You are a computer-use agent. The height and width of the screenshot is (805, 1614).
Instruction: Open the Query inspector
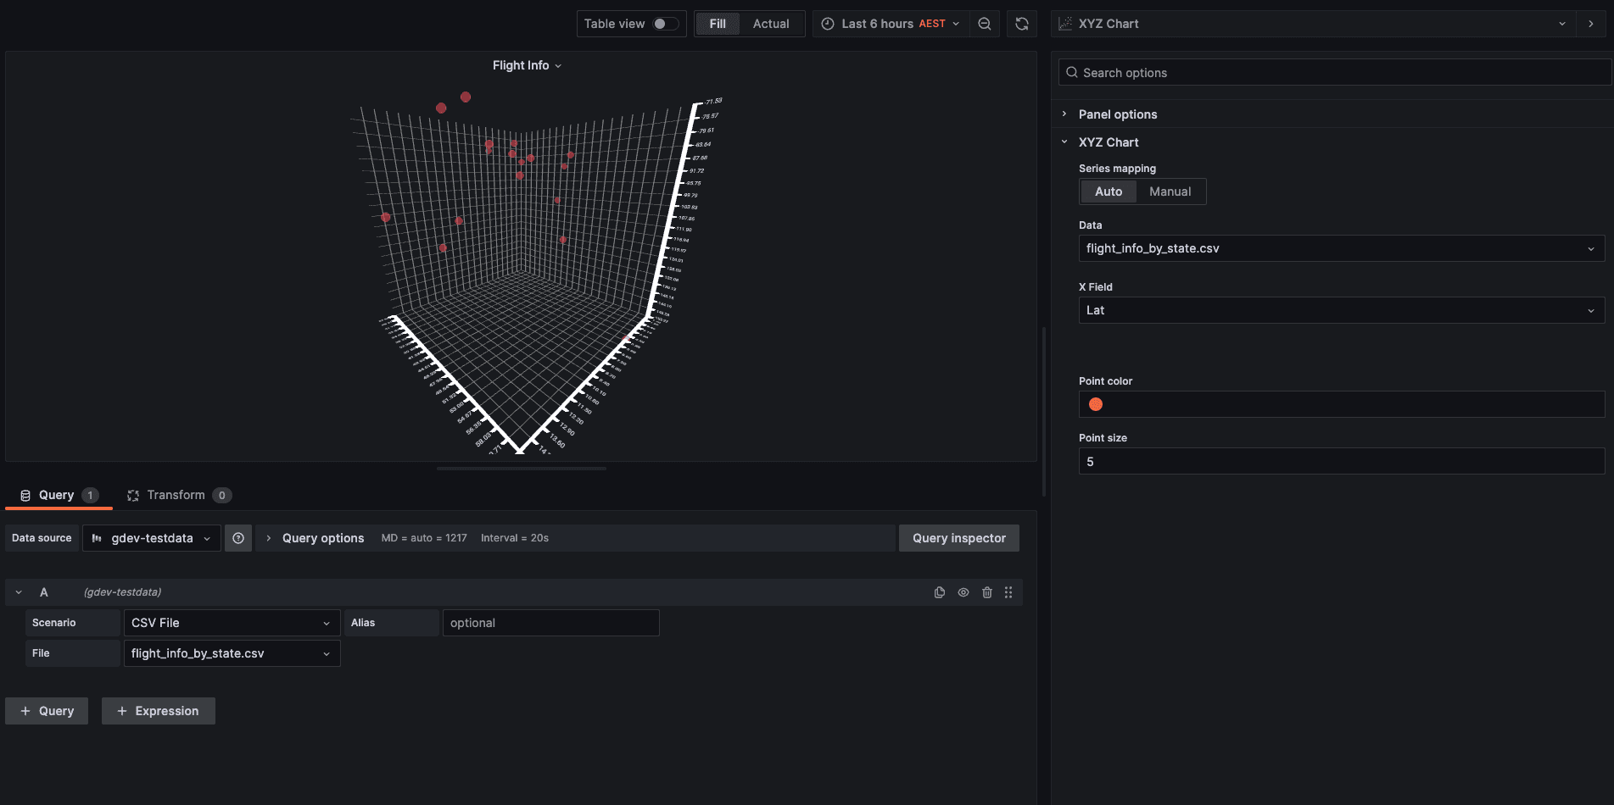pos(958,538)
